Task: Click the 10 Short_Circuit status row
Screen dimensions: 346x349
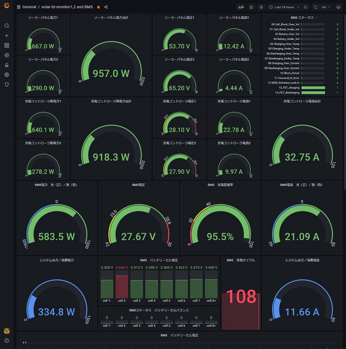Action: click(302, 73)
